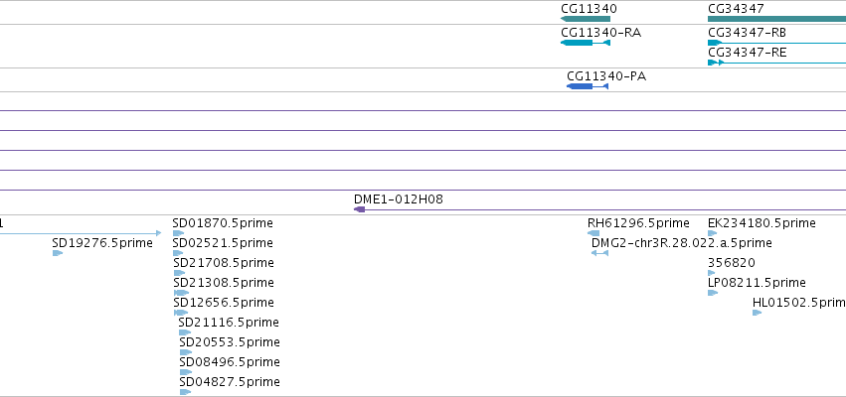
Task: Select the DME1-012H08 purple arrow marker
Action: (x=359, y=209)
